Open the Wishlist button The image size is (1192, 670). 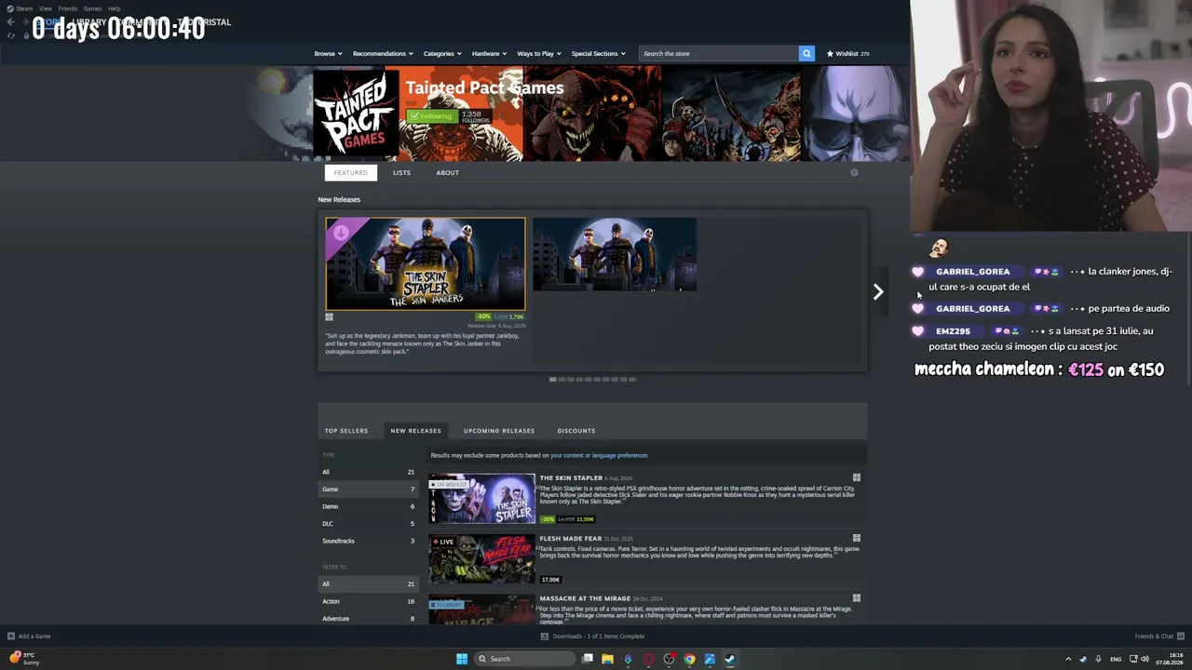(847, 53)
